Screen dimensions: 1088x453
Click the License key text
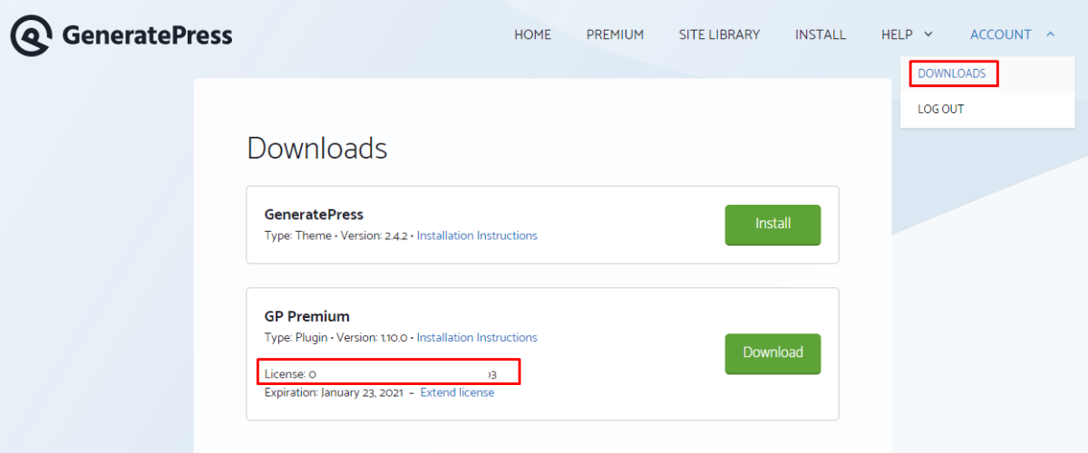(x=381, y=374)
